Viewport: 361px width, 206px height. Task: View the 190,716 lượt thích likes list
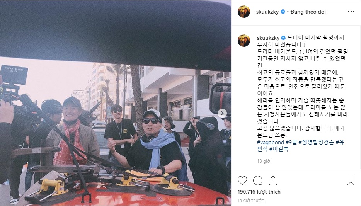tap(259, 192)
